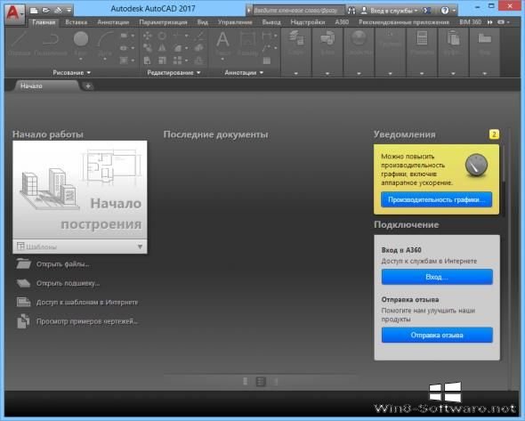The image size is (525, 421).
Task: Click the binoculars search icon
Action: 351,11
